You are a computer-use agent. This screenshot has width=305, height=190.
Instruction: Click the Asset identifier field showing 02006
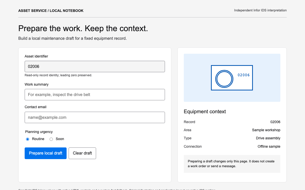(x=95, y=66)
